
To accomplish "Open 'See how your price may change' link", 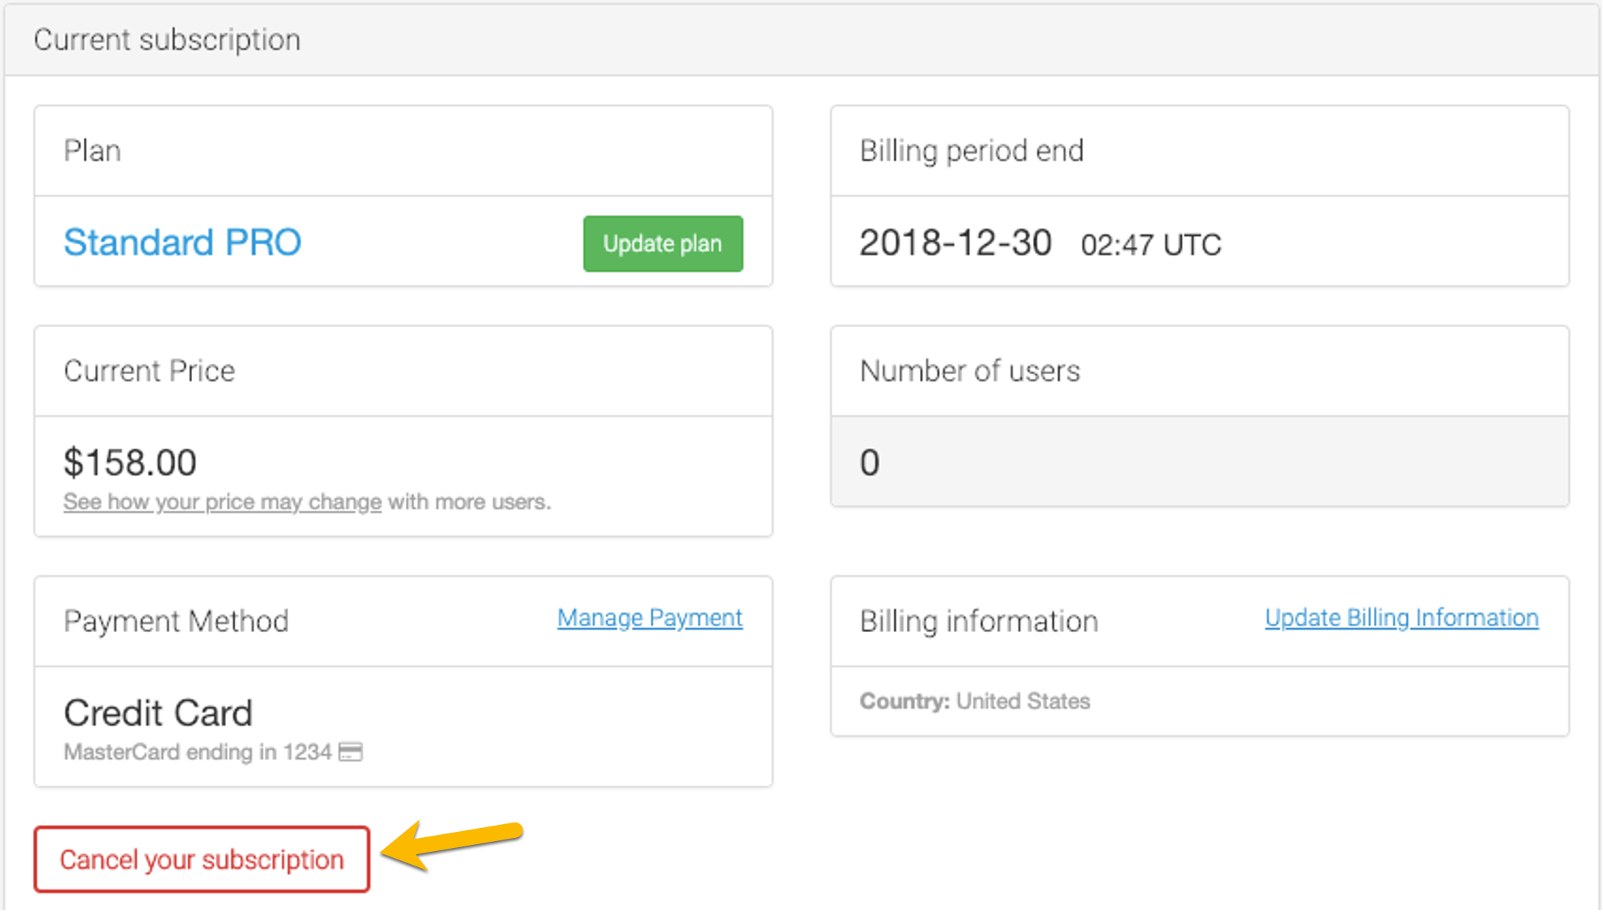I will 222,502.
